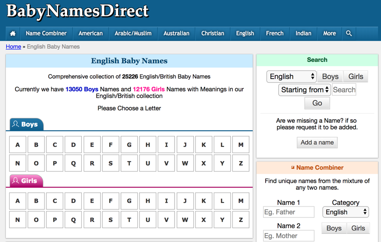Toggle Girls in the Name Combiner panel

[358, 228]
